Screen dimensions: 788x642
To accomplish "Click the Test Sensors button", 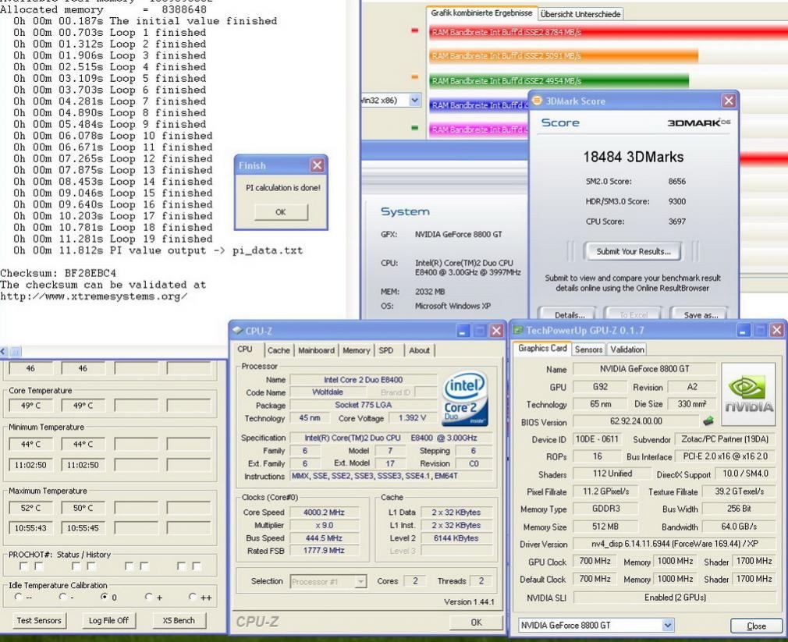I will [x=39, y=620].
